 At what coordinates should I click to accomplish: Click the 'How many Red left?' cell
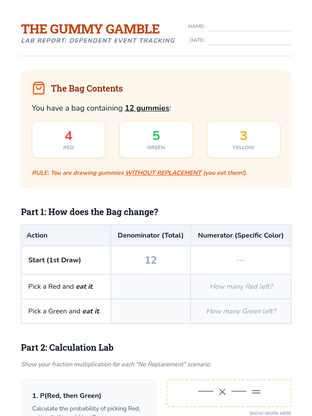click(241, 287)
